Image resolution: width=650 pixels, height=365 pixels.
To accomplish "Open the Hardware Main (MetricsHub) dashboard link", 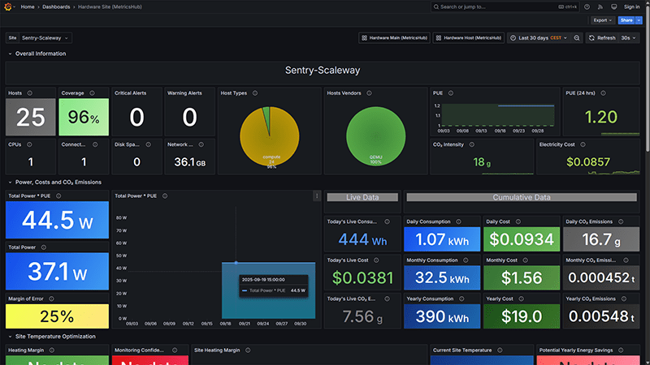I will tap(394, 37).
